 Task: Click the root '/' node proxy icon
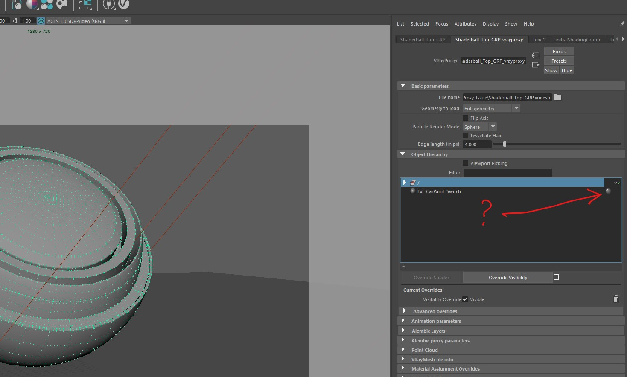tap(413, 183)
